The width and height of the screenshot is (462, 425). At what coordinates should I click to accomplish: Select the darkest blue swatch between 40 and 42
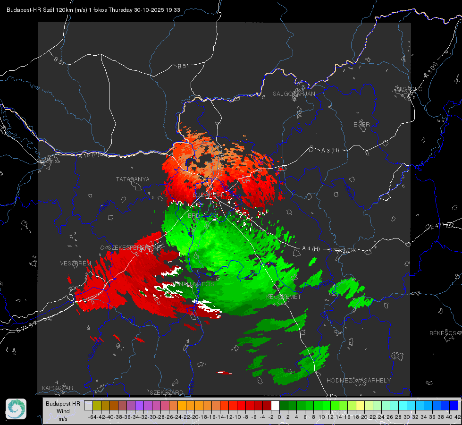(x=454, y=406)
